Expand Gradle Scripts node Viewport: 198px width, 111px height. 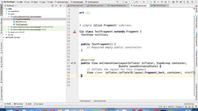pyautogui.click(x=4, y=37)
